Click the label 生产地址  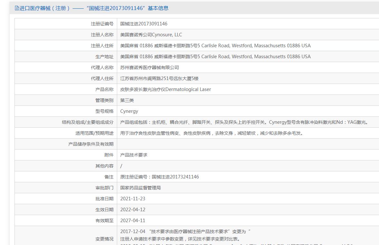(104, 57)
